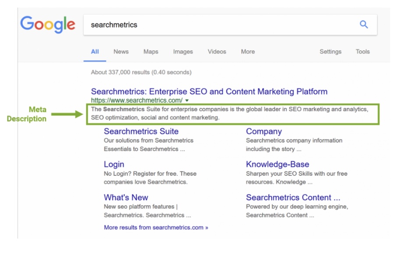This screenshot has height=270, width=418.
Task: Follow the Company sitelink
Action: pos(263,132)
